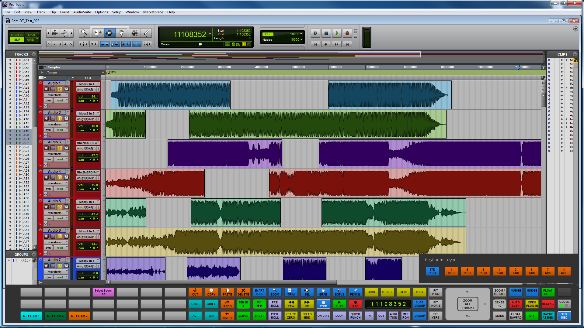Screen dimensions: 584x328
Task: Select the Scrubber speaker tool
Action: pos(135,33)
